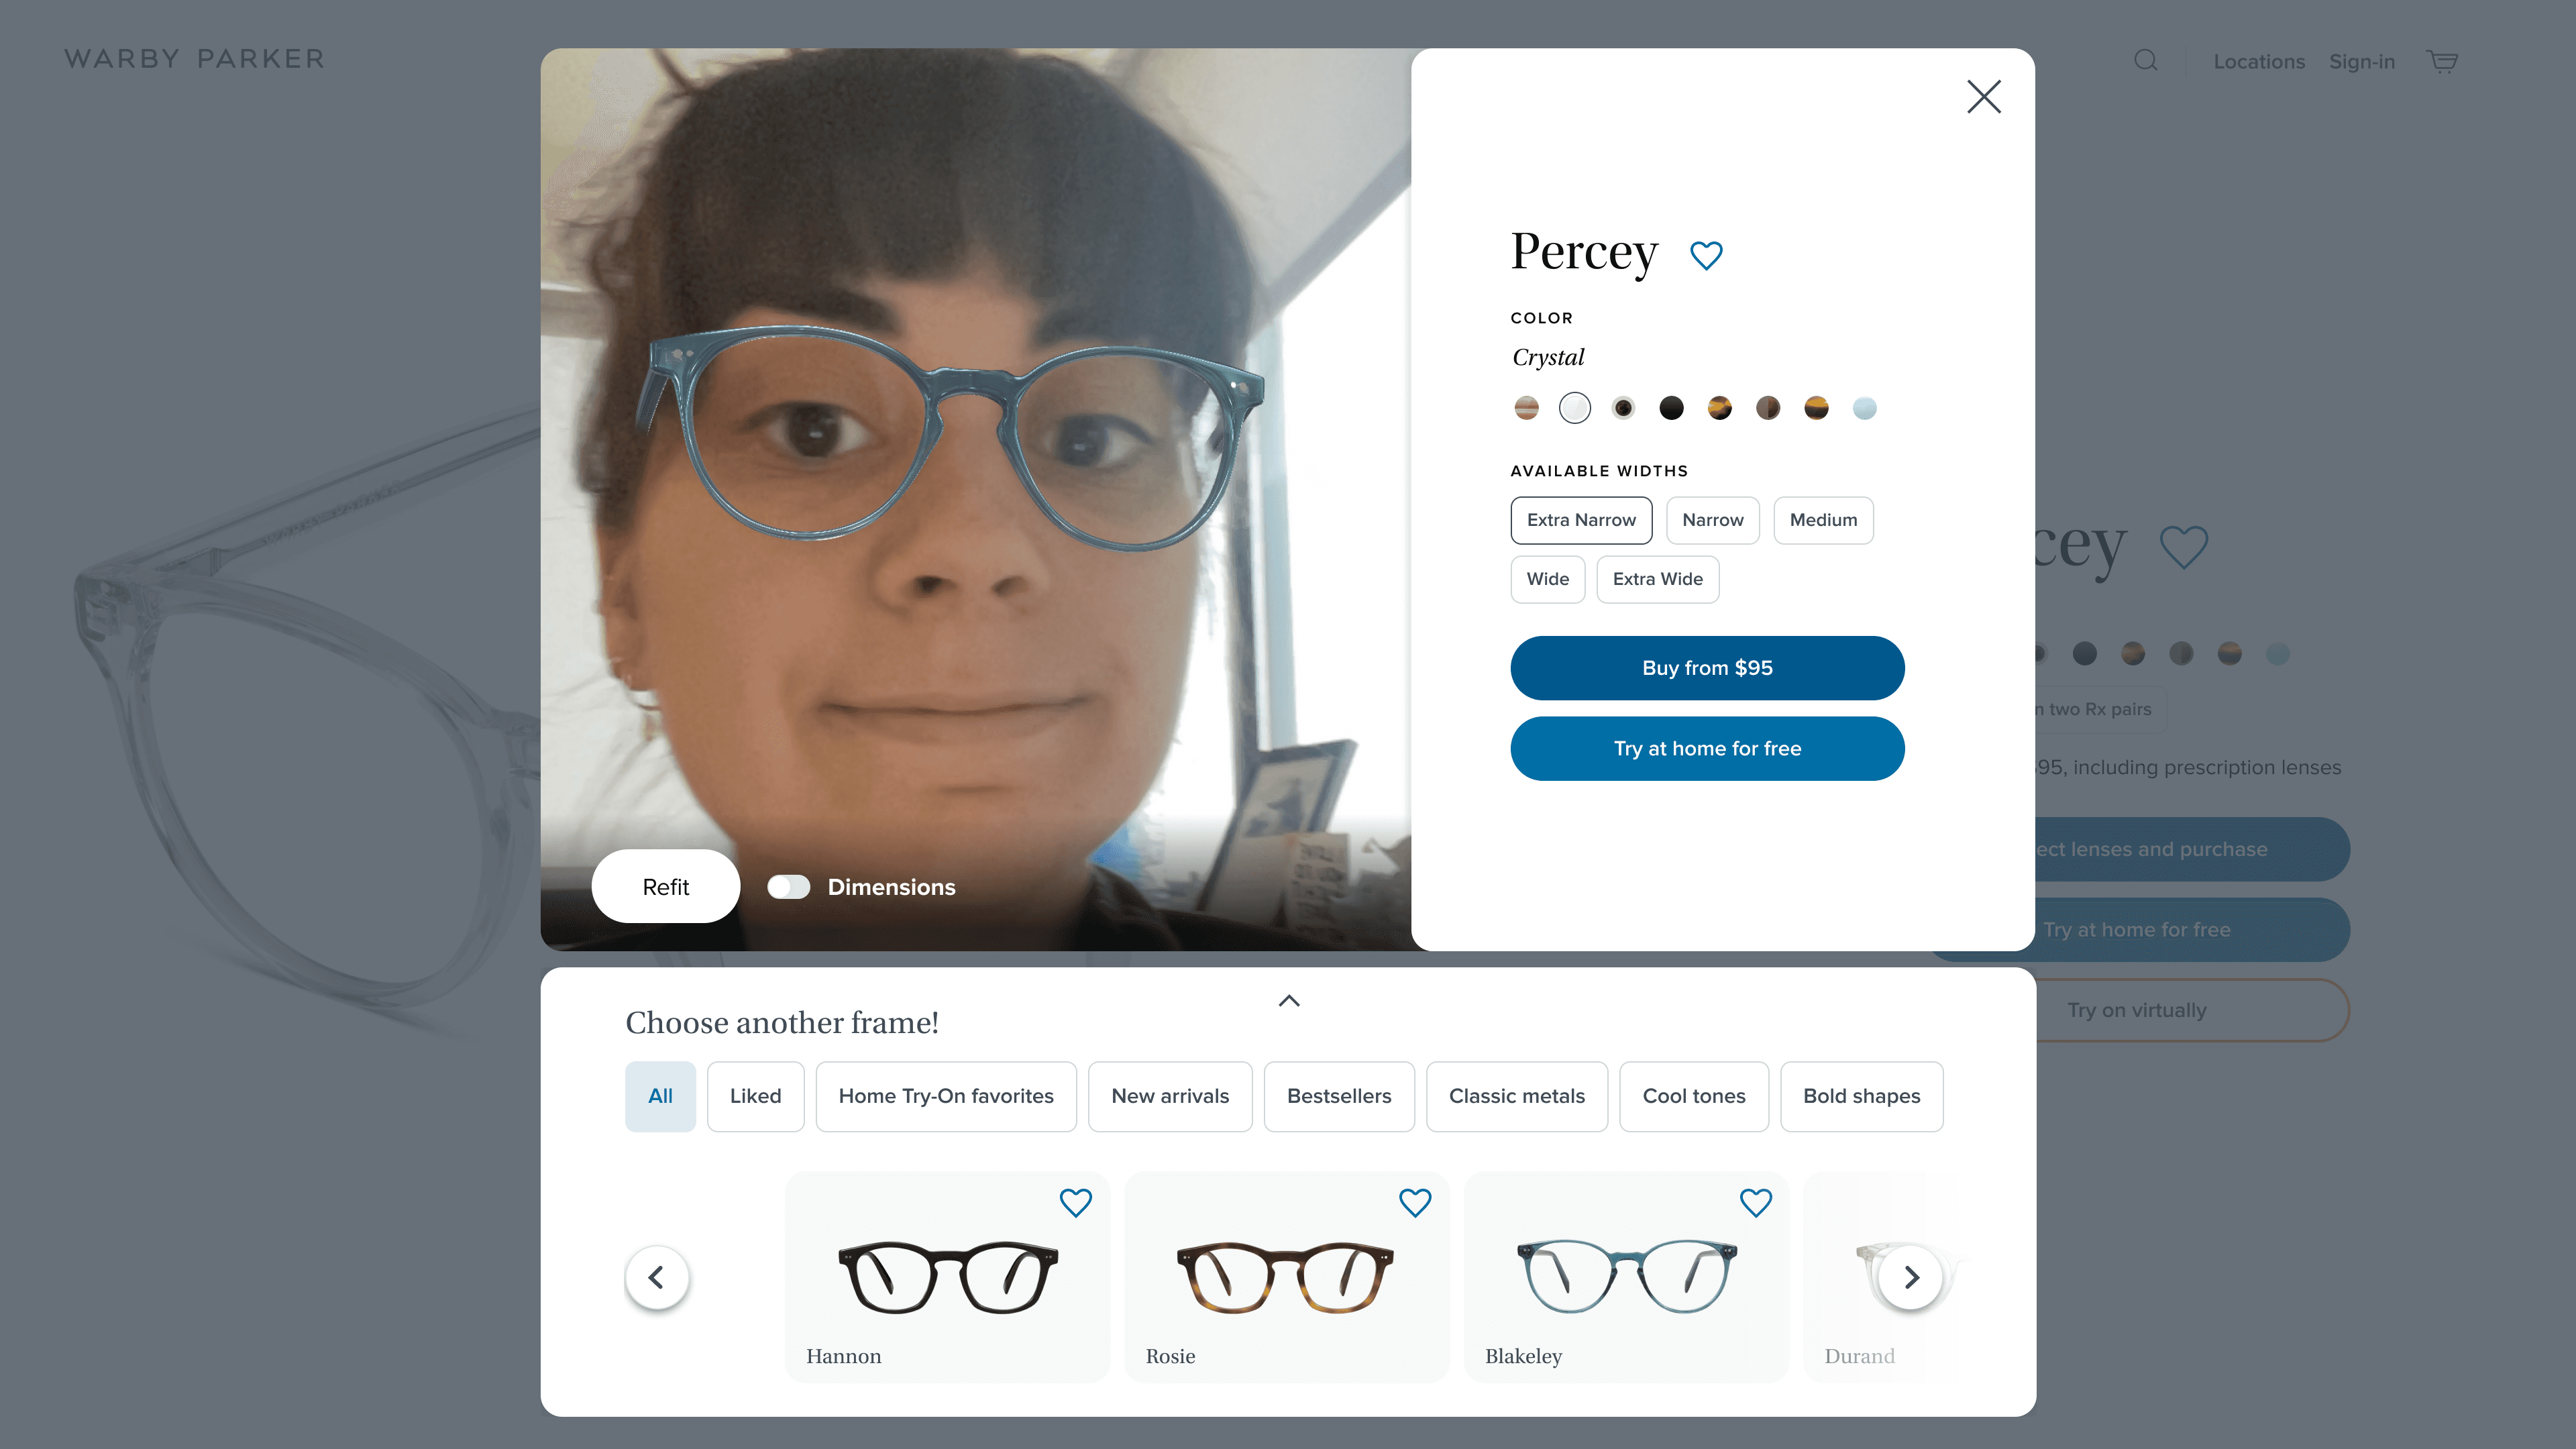Open the search magnifier icon
The image size is (2576, 1449).
[x=2145, y=61]
